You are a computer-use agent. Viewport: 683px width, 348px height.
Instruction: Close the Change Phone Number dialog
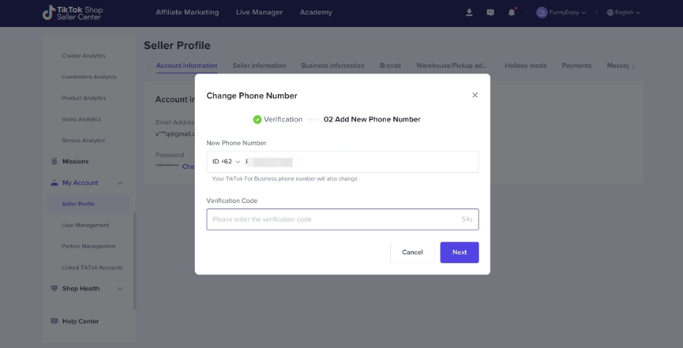coord(475,95)
